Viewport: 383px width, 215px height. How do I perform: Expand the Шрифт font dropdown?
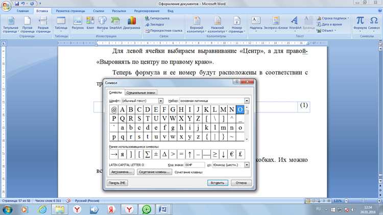pos(160,101)
